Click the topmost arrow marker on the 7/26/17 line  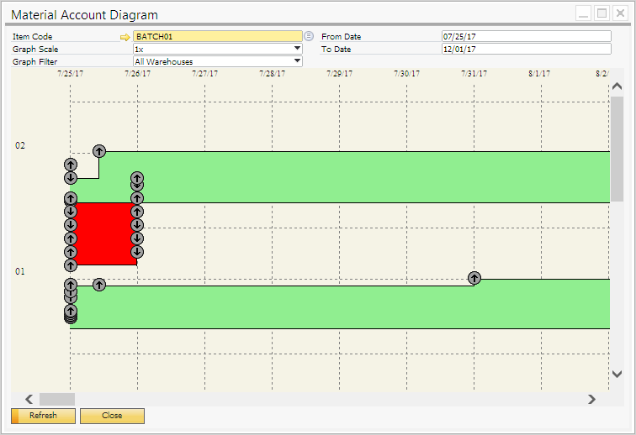(x=137, y=178)
